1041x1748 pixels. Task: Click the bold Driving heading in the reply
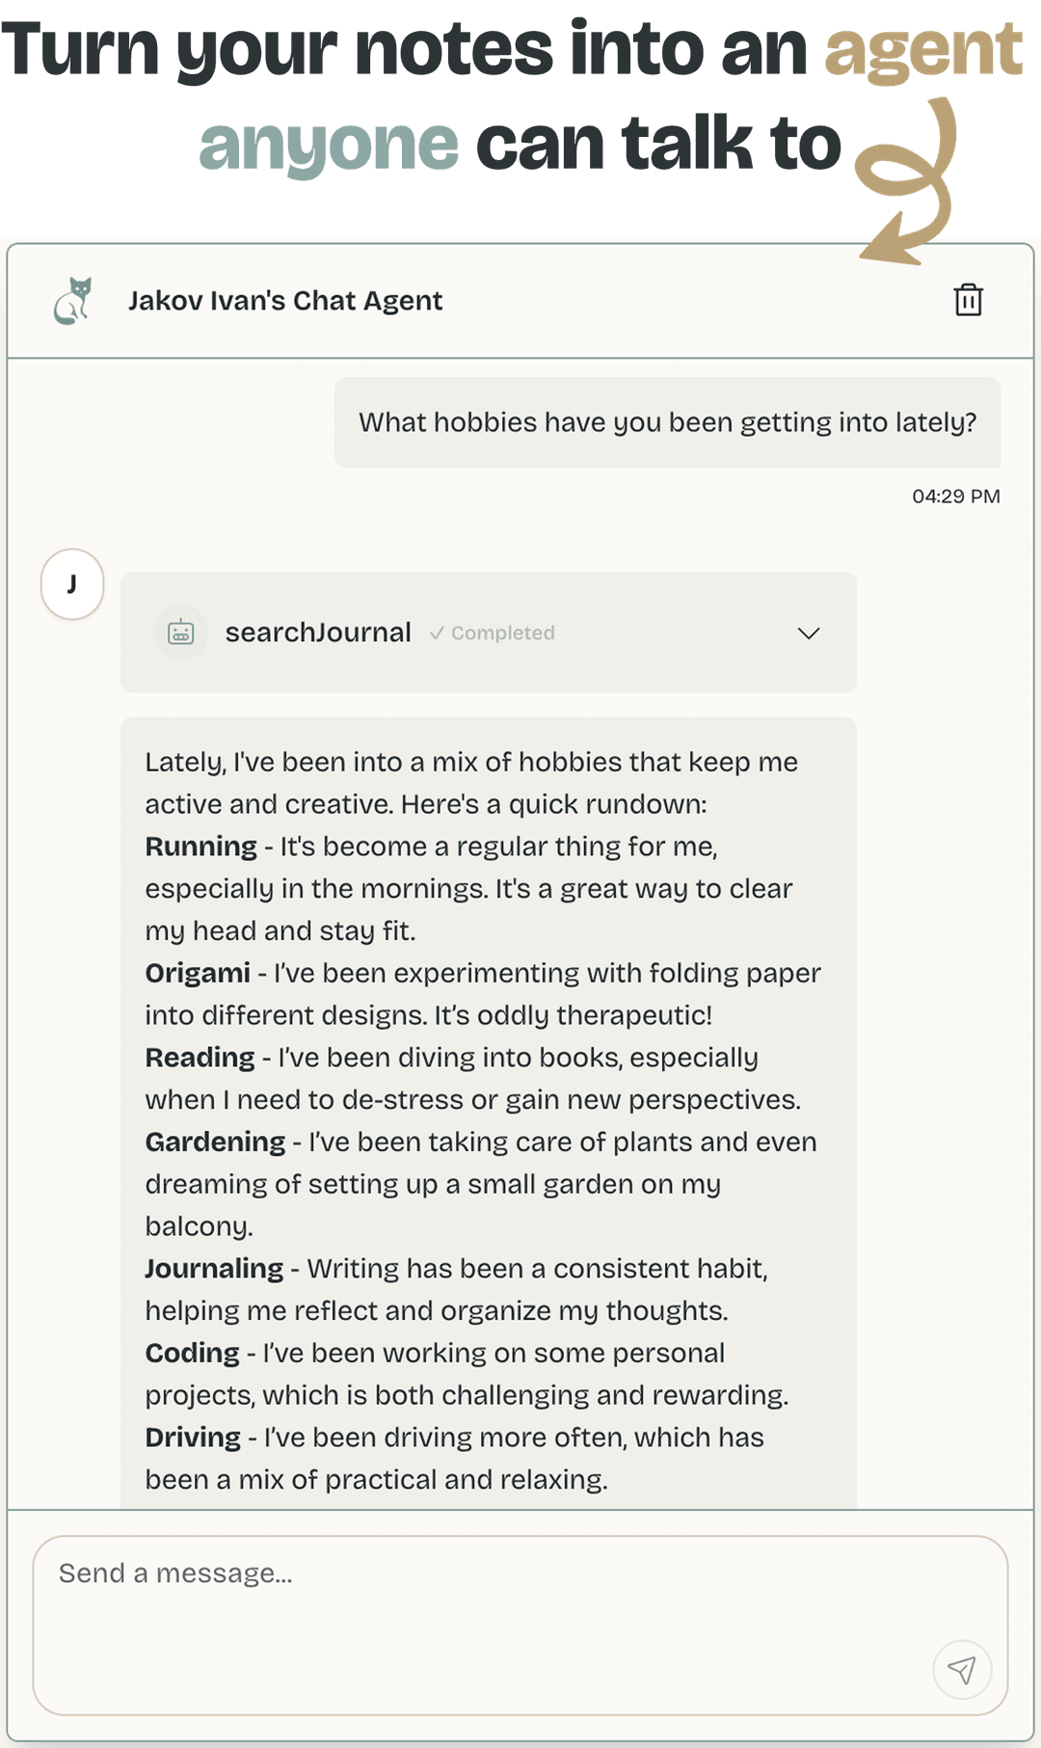(193, 1438)
